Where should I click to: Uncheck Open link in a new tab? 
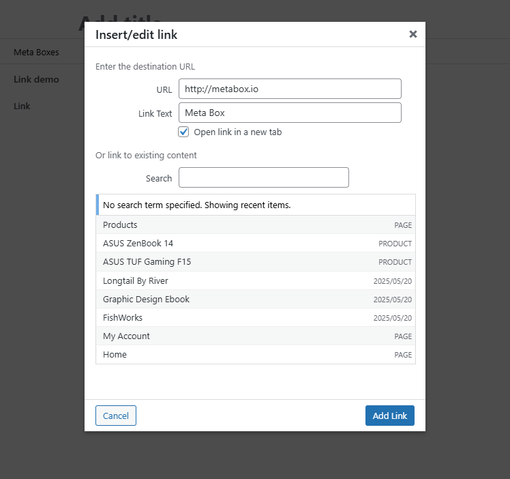183,132
